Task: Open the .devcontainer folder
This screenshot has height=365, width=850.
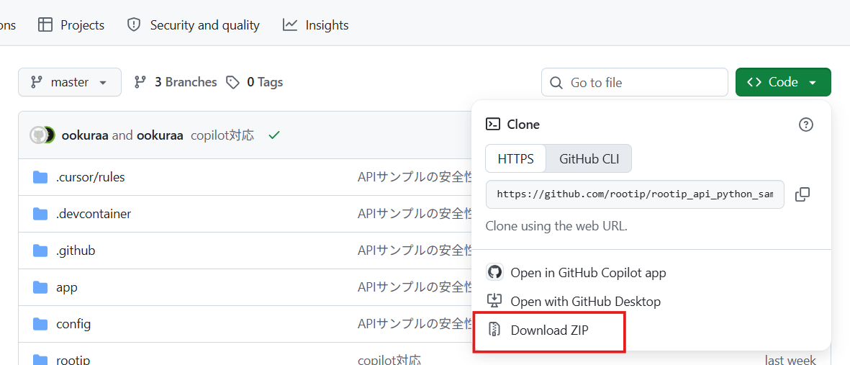Action: (94, 214)
